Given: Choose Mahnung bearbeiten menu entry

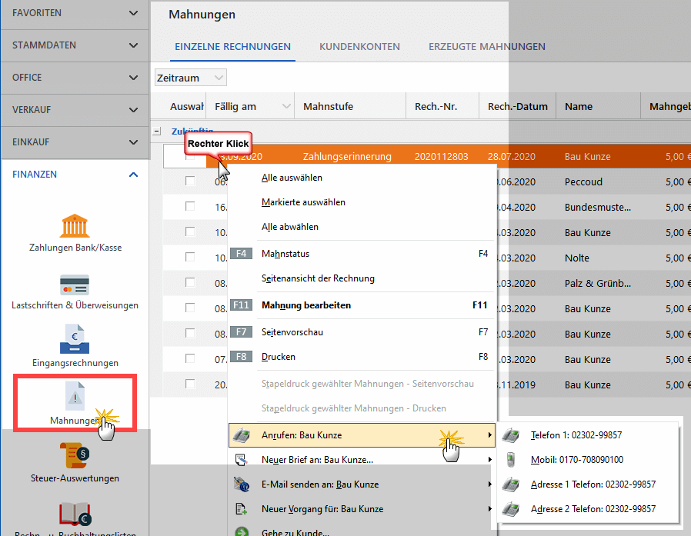Looking at the screenshot, I should [x=362, y=305].
